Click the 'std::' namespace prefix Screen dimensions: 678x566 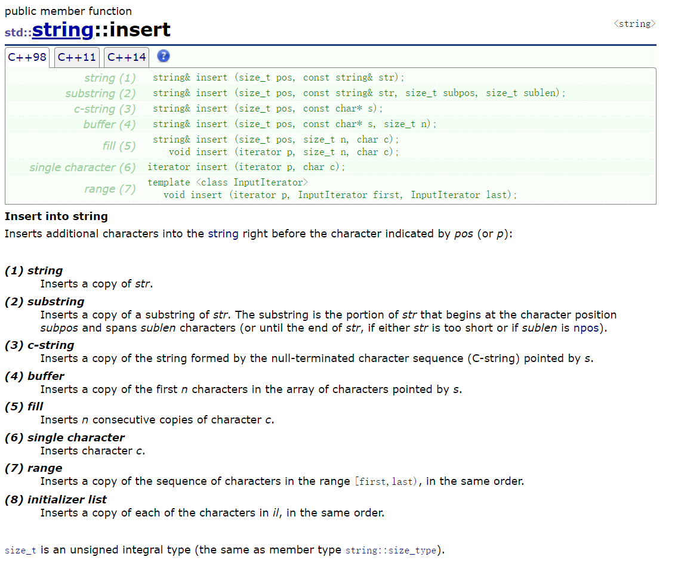pos(18,32)
